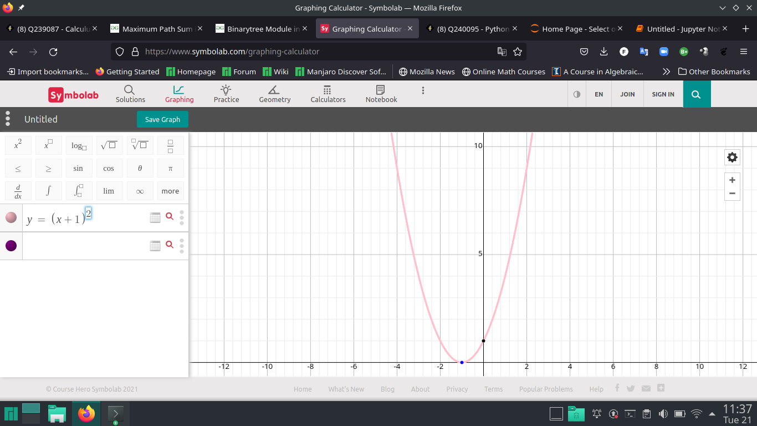Toggle dark mode contrast icon

577,94
